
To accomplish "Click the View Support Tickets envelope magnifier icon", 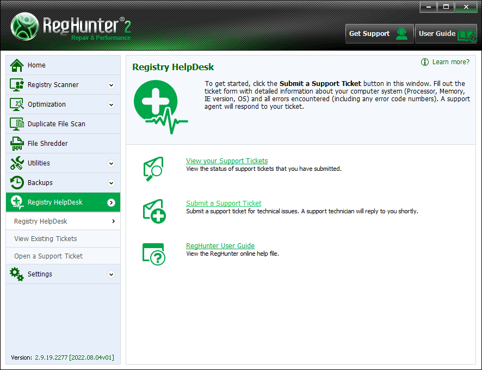I will pyautogui.click(x=153, y=169).
